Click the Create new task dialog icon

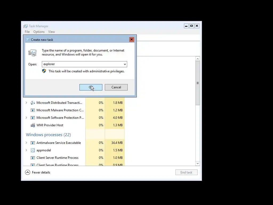tap(28, 40)
